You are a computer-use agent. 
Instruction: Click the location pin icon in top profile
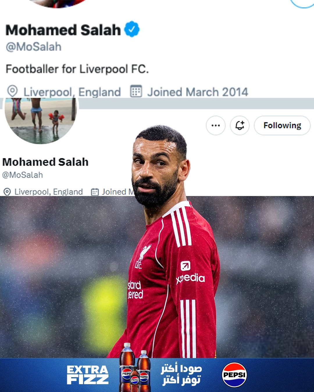coord(13,91)
